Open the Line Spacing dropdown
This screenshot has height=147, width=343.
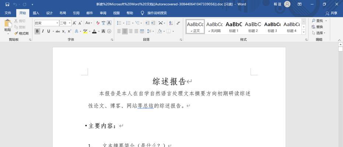[x=150, y=31]
